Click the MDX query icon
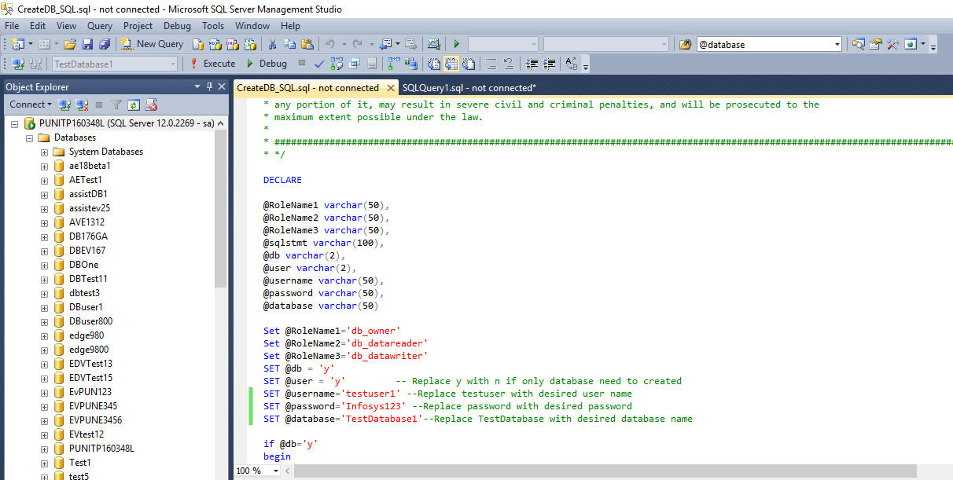 pyautogui.click(x=215, y=44)
